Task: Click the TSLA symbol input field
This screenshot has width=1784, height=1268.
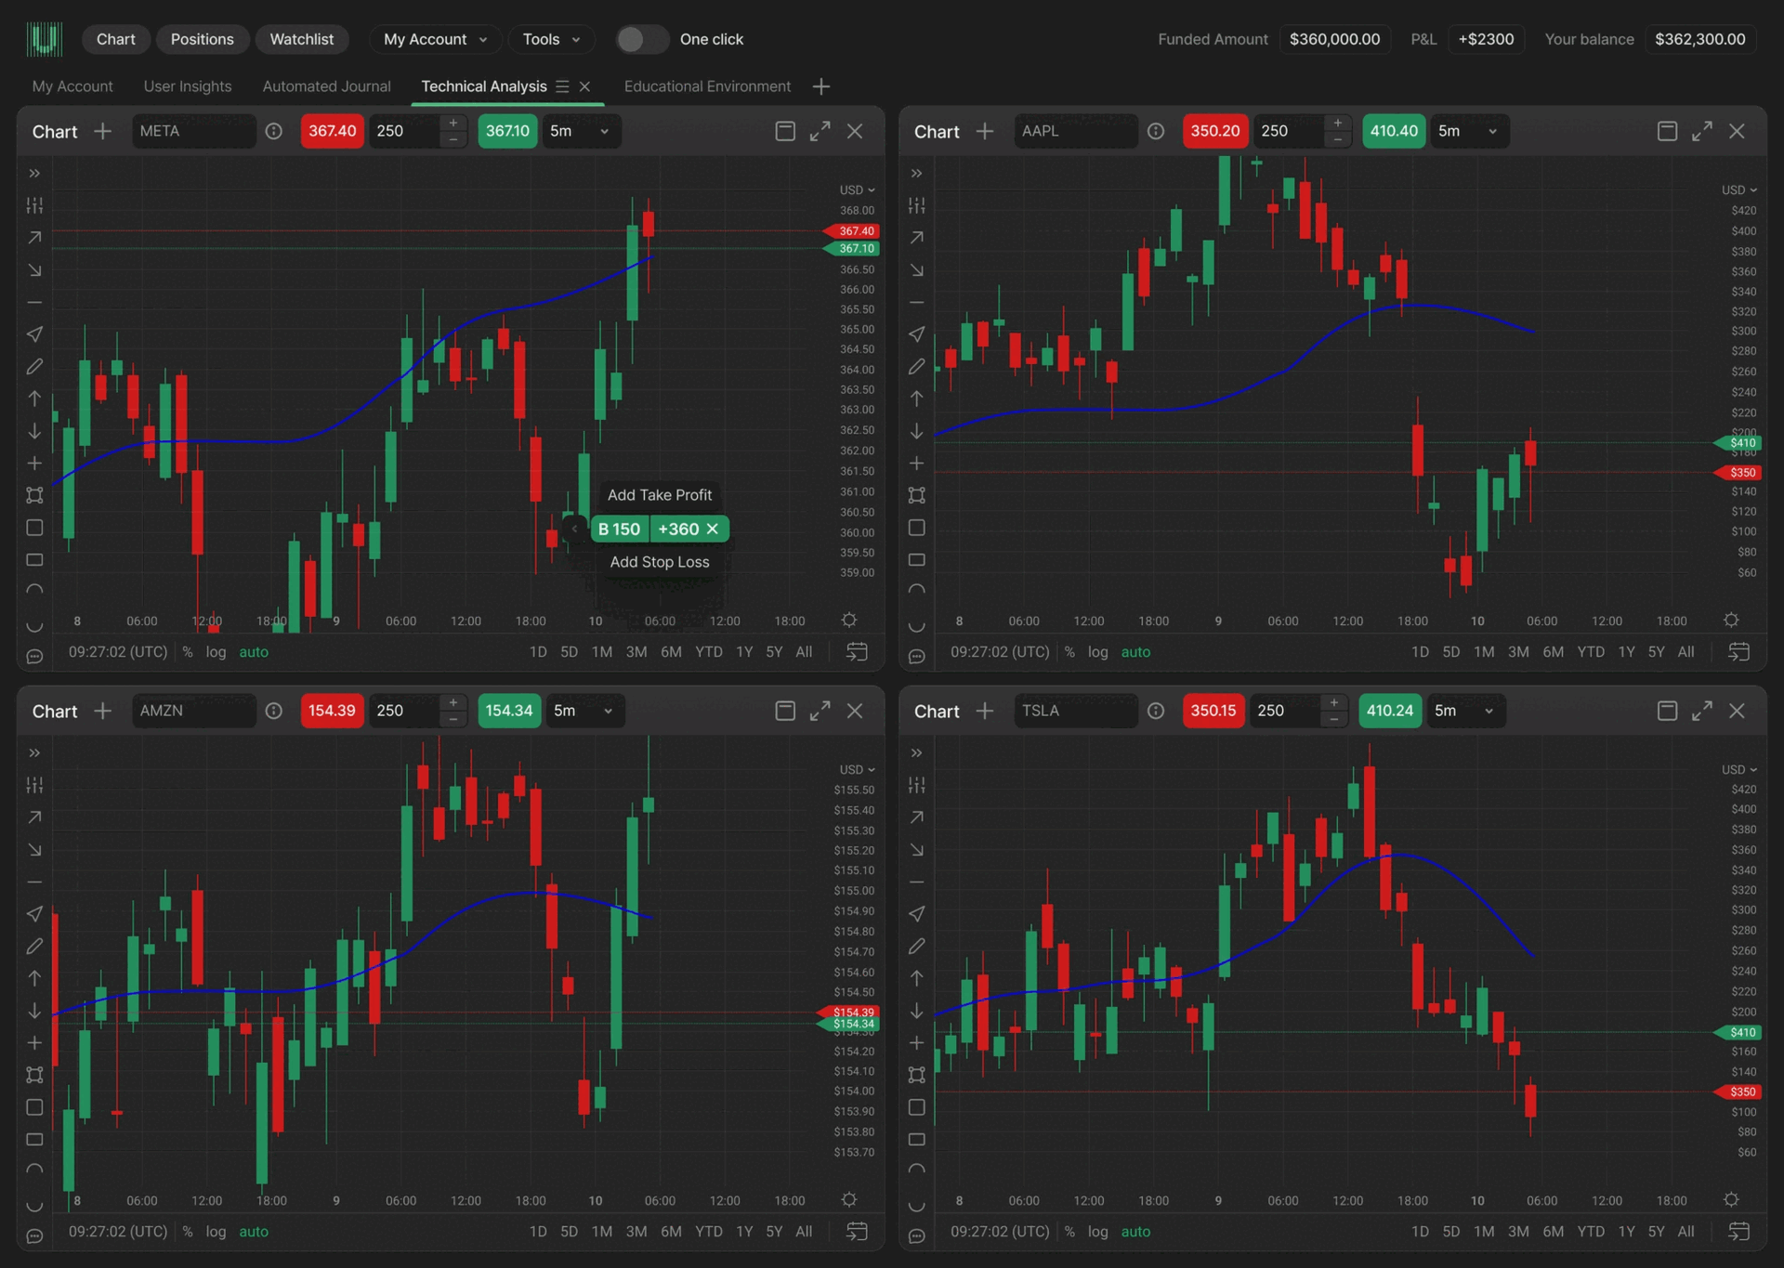Action: (x=1075, y=711)
